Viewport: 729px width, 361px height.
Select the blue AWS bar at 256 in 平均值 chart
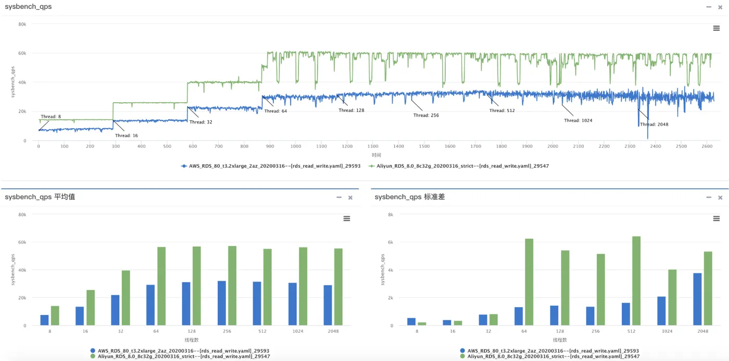(222, 303)
